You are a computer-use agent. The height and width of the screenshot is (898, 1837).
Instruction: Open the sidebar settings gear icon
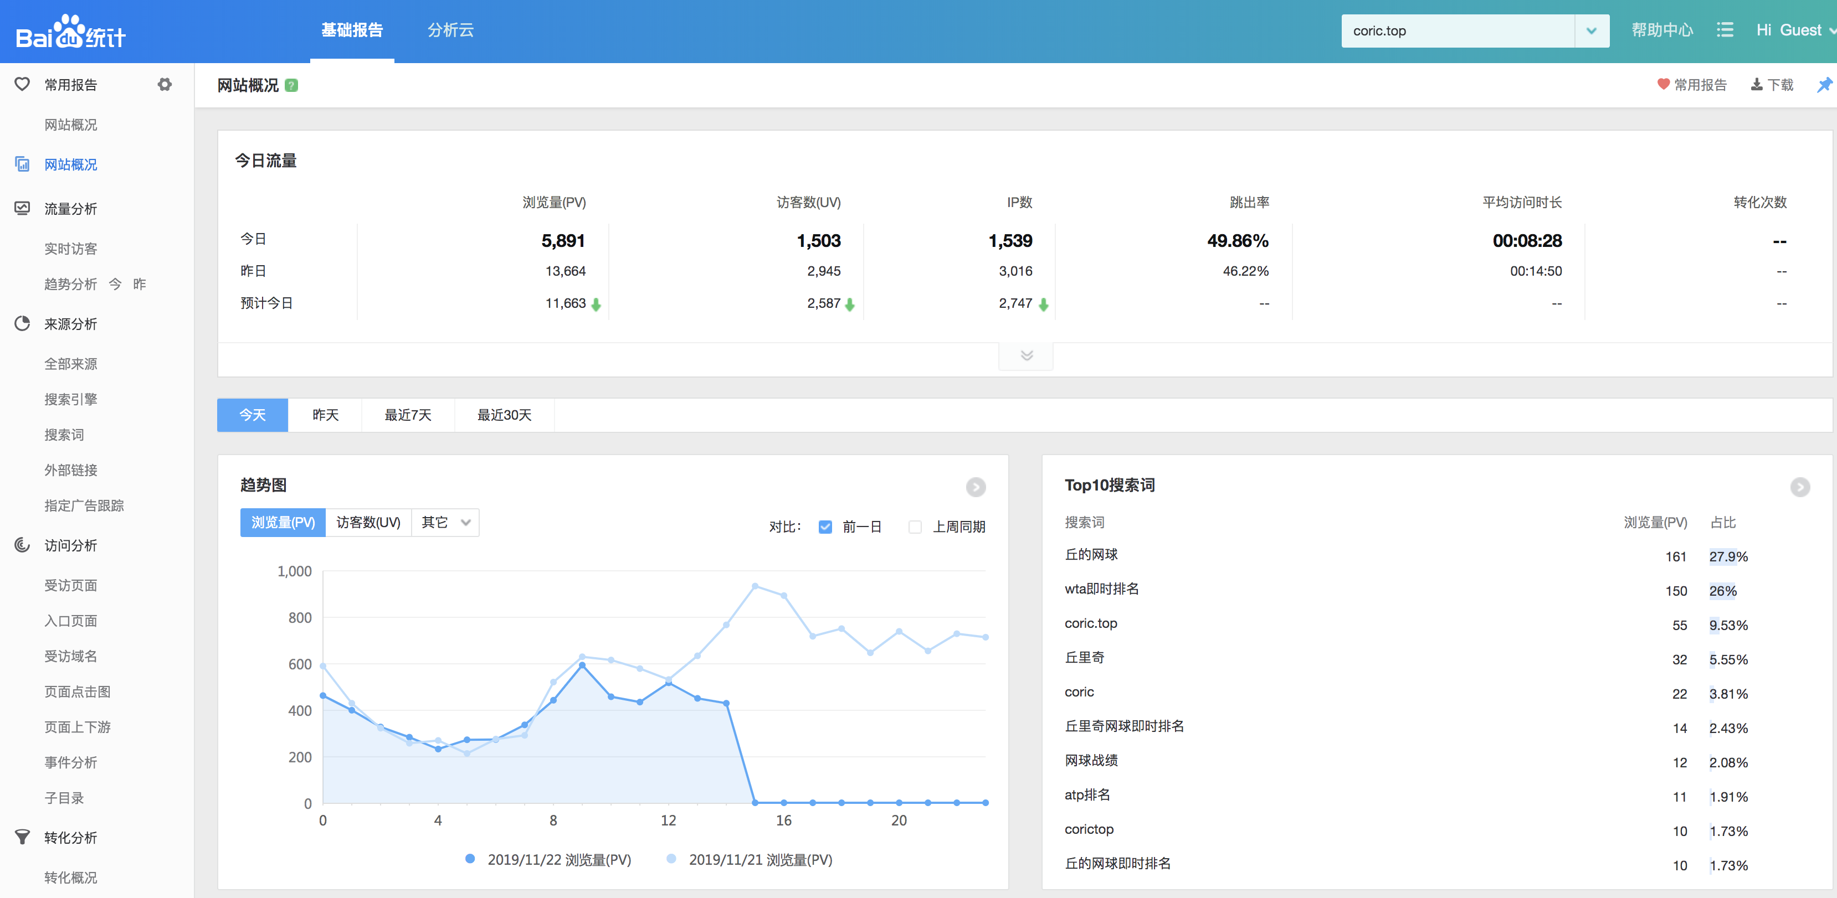click(165, 84)
